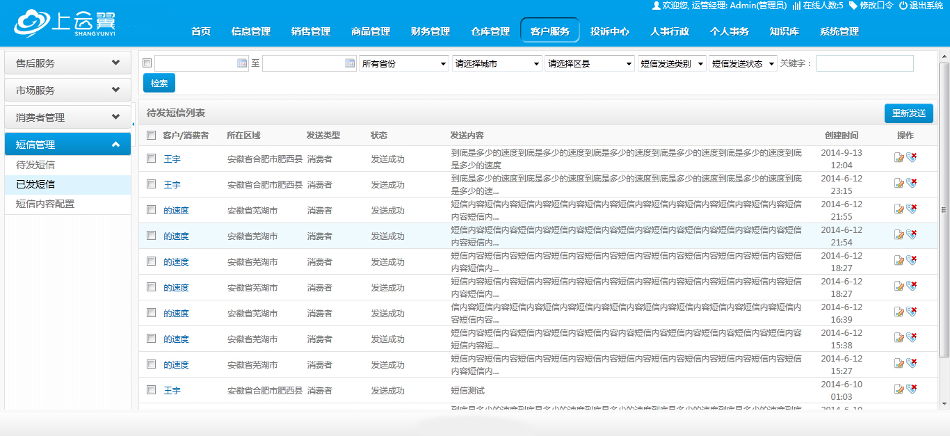Select the checkbox of the 21:55 row
Viewport: 950px width, 436px height.
[x=151, y=210]
